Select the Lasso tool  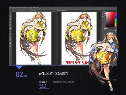click(x=10, y=15)
